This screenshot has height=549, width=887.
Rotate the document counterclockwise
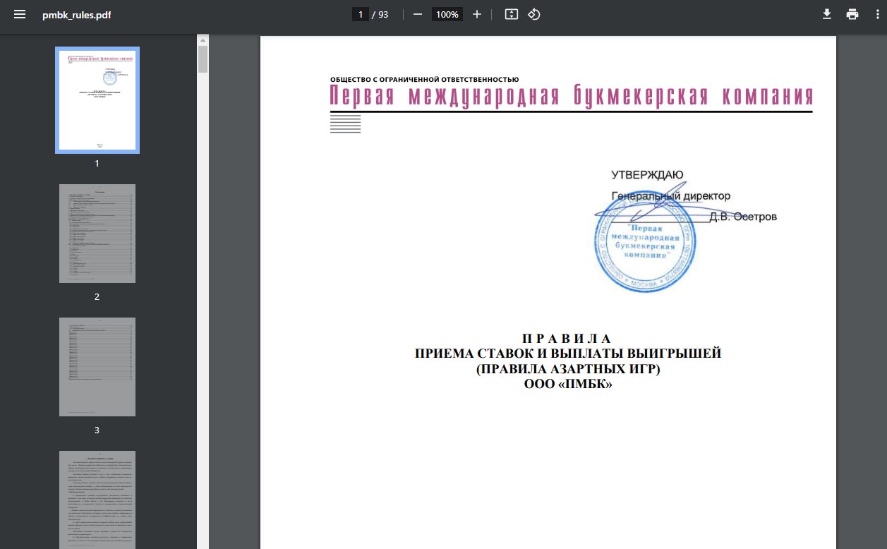pos(534,14)
